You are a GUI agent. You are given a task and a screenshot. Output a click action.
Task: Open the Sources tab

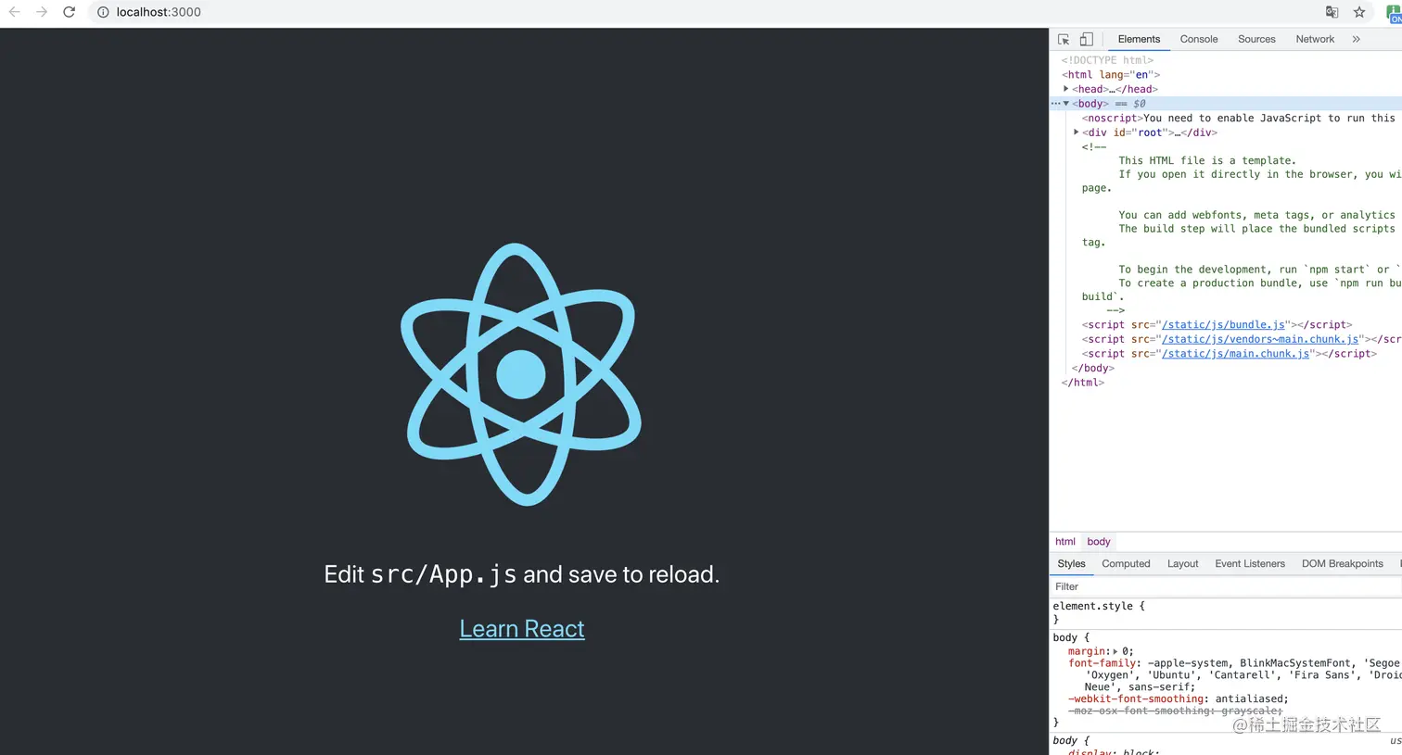tap(1256, 39)
